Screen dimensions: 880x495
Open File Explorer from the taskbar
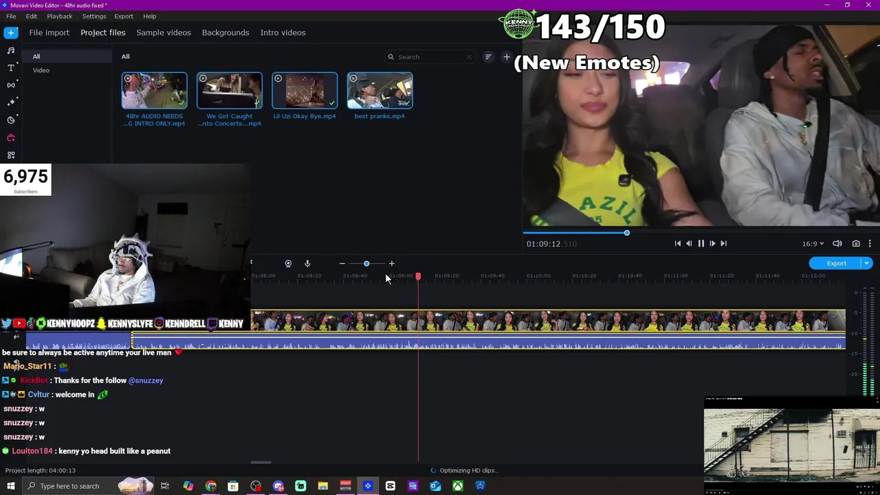coord(322,486)
